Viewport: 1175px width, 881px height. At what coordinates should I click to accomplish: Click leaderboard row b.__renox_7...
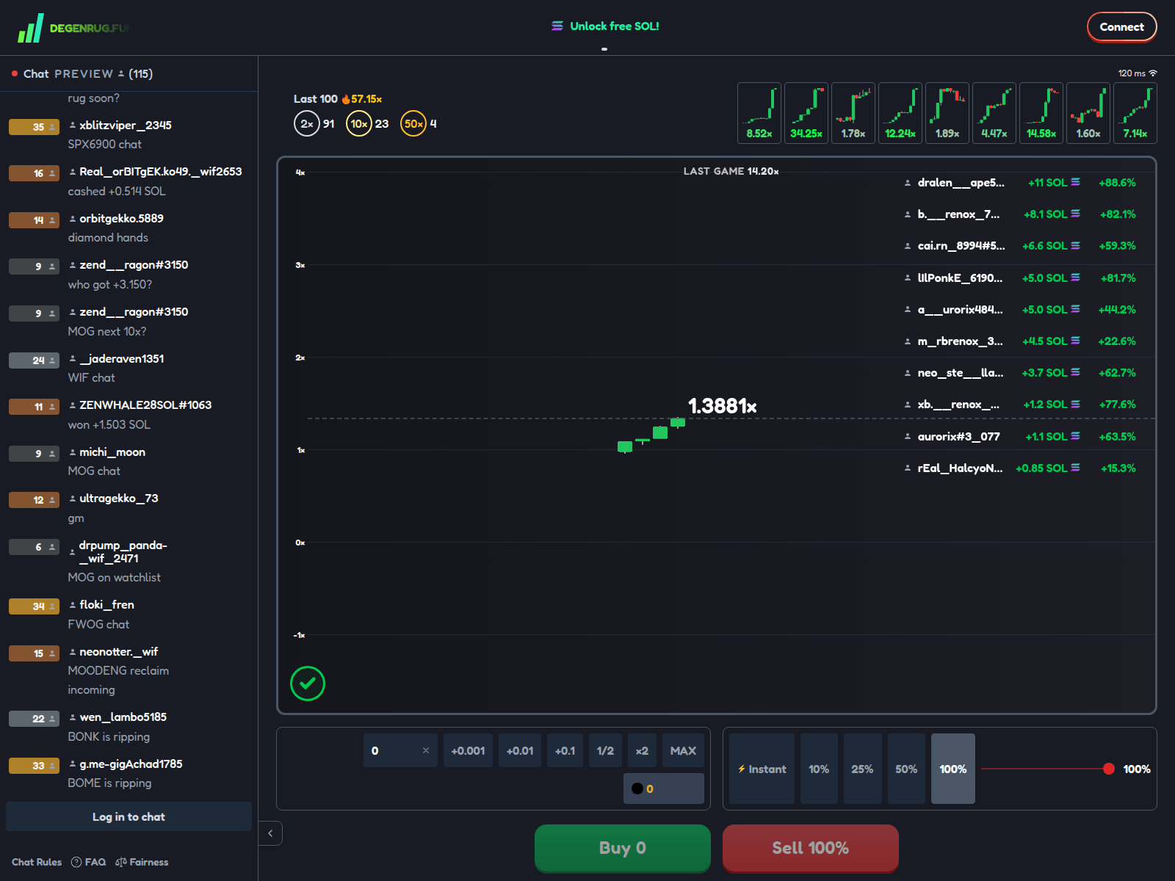[1021, 214]
